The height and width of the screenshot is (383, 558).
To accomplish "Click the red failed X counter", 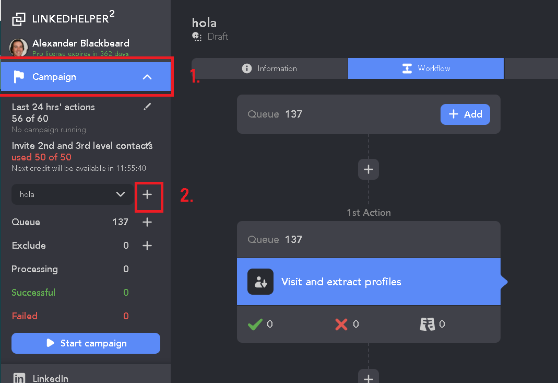I will [341, 324].
